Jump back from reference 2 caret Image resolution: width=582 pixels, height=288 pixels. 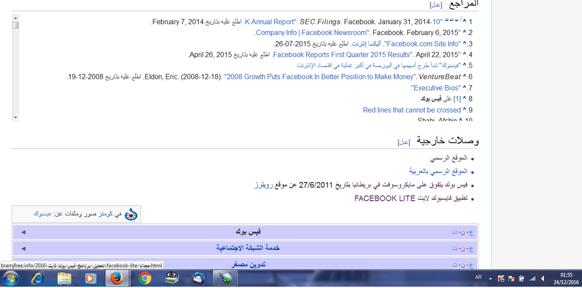tap(464, 33)
